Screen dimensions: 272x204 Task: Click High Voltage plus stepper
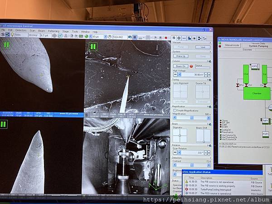tap(209, 75)
